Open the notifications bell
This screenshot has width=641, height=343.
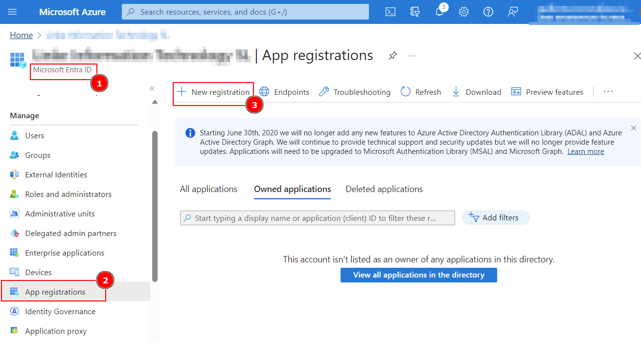click(440, 12)
